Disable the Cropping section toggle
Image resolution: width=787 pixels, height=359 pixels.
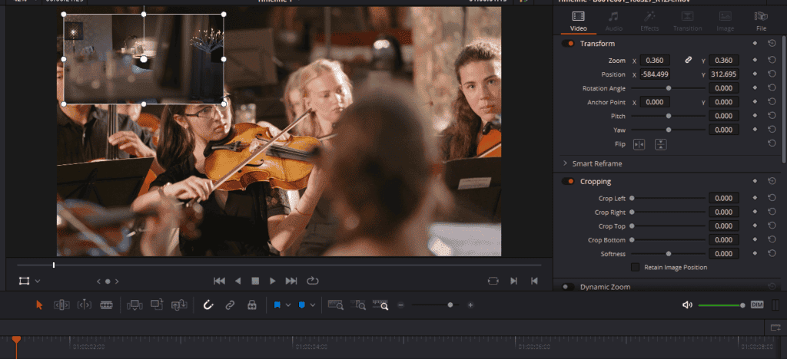pyautogui.click(x=568, y=181)
